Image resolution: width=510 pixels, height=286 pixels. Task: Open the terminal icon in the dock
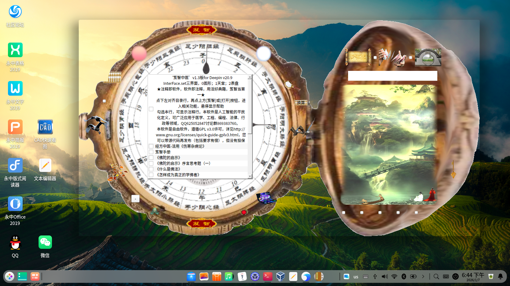[x=268, y=276]
